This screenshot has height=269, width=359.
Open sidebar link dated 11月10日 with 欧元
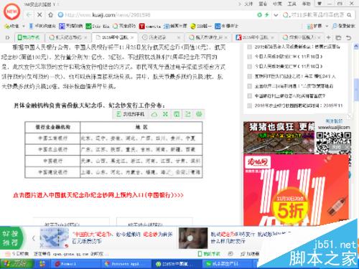click(x=289, y=57)
